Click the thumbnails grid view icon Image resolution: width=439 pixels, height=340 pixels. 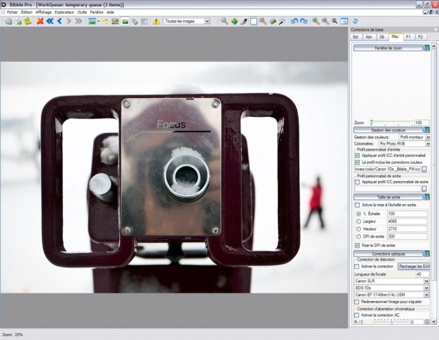(115, 21)
